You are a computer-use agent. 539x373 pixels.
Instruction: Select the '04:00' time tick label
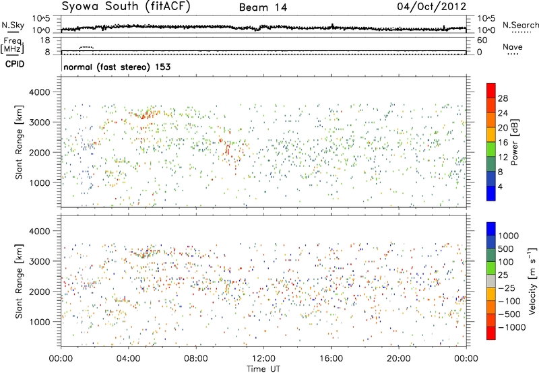128,359
